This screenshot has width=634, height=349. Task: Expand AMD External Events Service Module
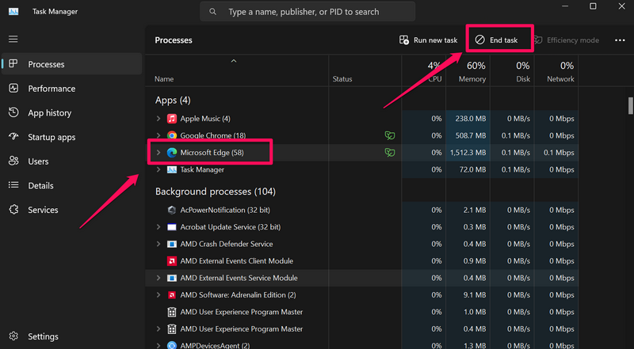158,278
